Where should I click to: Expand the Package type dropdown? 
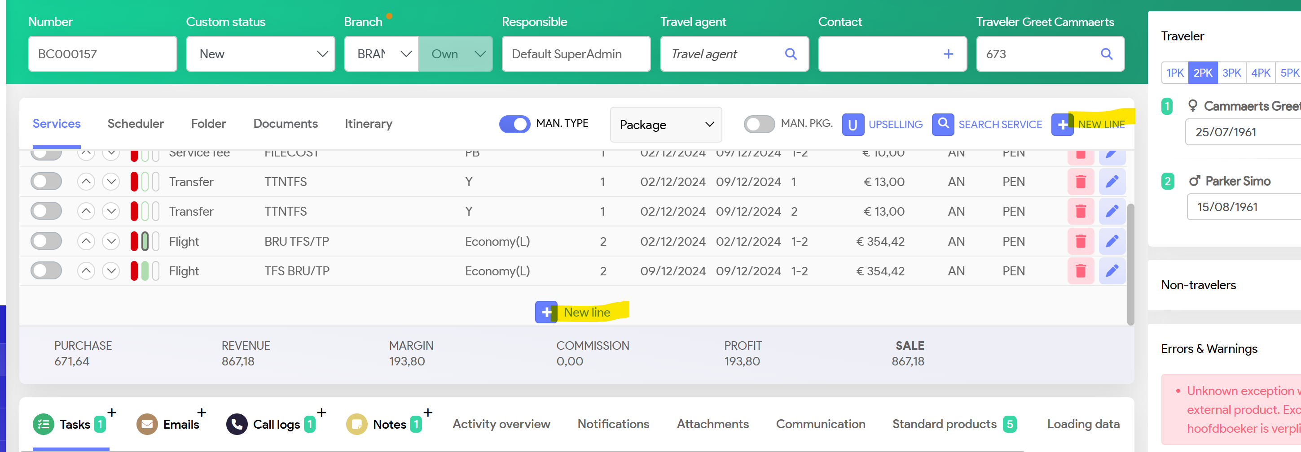(x=666, y=125)
